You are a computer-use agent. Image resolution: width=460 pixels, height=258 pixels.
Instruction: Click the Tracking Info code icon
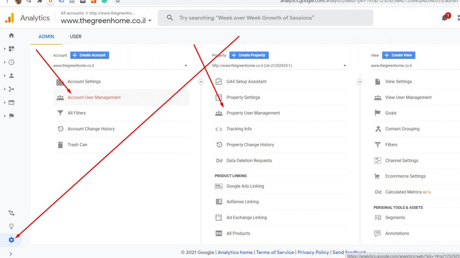[x=219, y=129]
